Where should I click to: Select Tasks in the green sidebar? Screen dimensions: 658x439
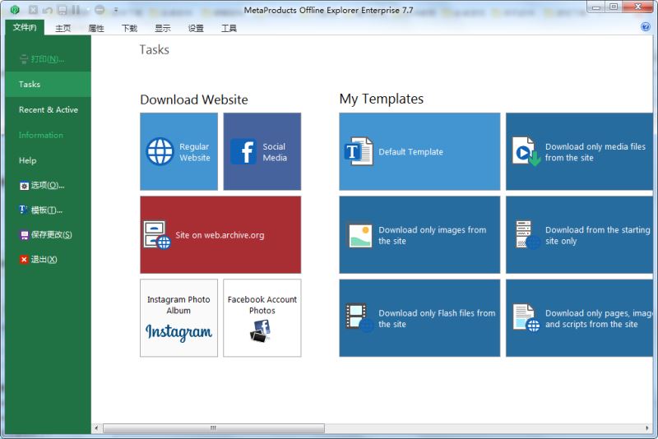49,85
